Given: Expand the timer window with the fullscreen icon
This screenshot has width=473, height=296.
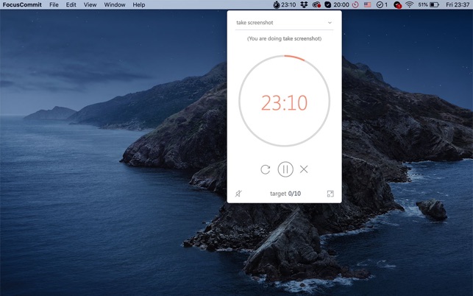Looking at the screenshot, I should (330, 194).
